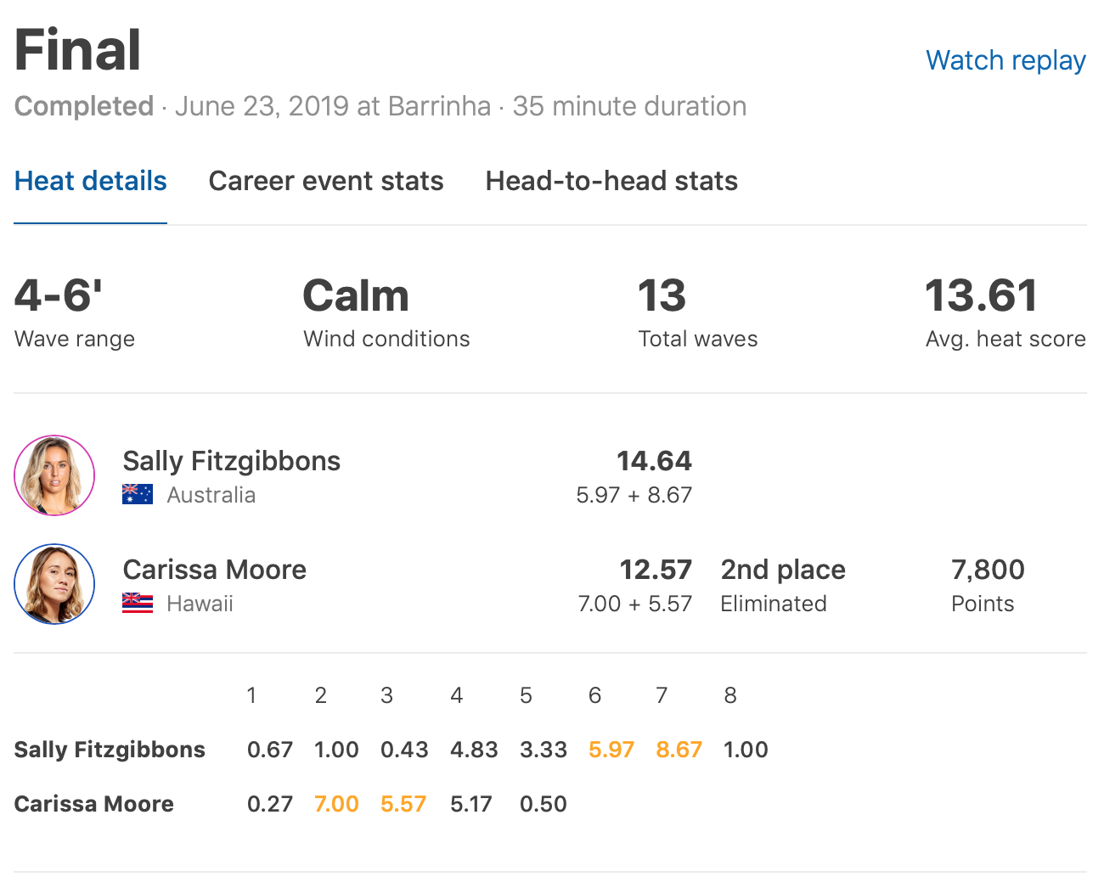Open Carissa Moore's name link in results

[215, 570]
